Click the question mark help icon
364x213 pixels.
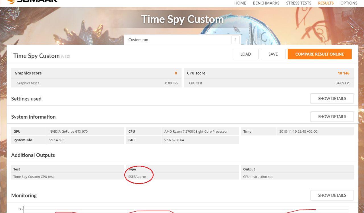[235, 40]
